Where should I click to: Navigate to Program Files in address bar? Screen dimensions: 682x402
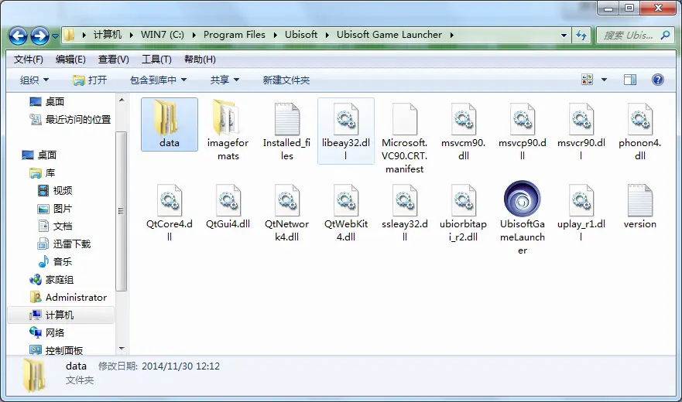pyautogui.click(x=234, y=35)
